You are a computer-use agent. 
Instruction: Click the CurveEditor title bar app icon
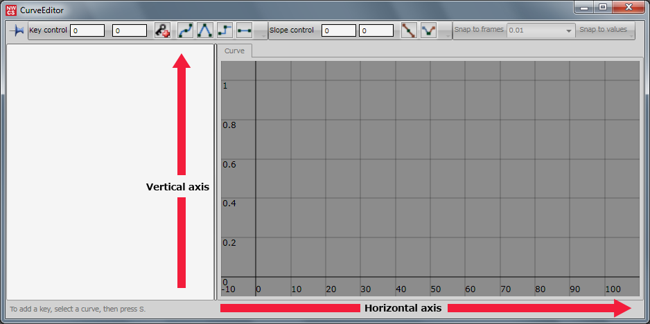point(11,10)
